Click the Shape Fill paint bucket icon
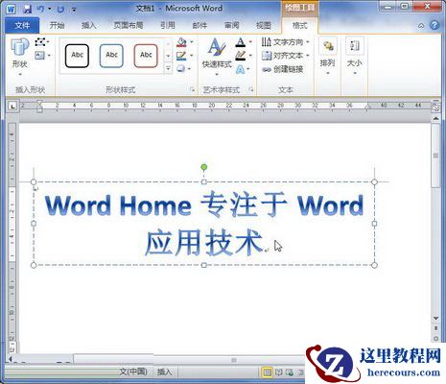 click(181, 42)
